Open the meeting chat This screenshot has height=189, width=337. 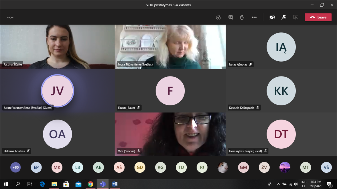tap(231, 17)
